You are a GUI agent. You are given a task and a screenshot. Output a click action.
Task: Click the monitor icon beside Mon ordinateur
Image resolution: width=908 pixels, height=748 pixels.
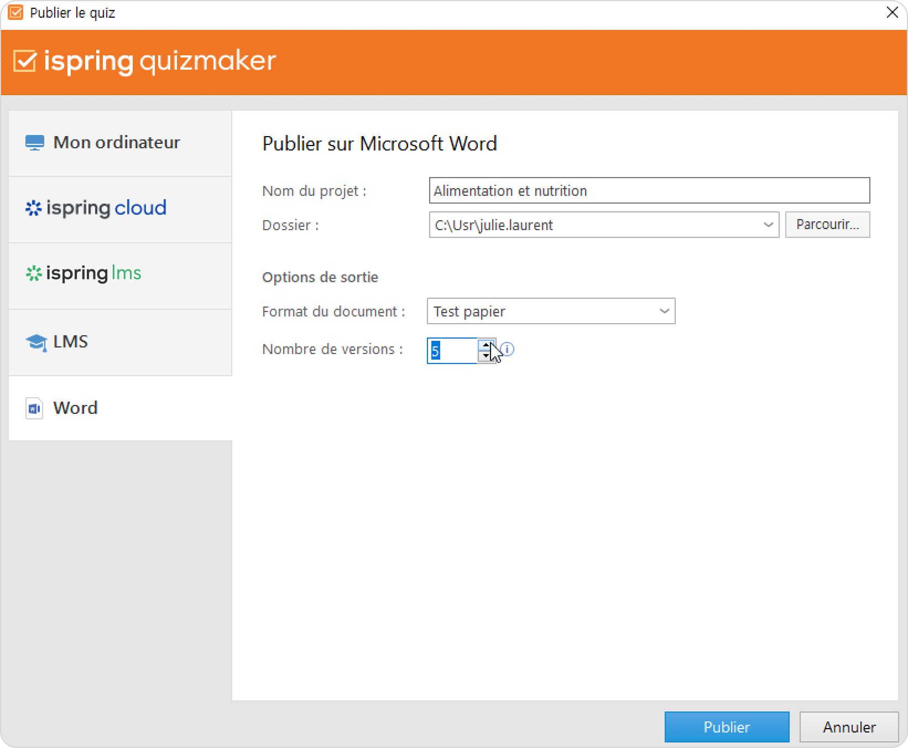click(34, 143)
